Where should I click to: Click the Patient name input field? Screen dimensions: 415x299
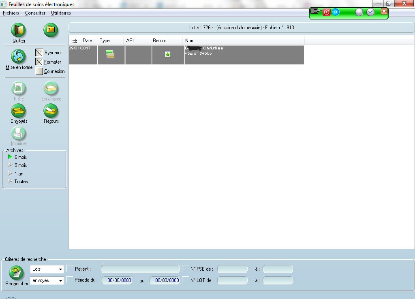coord(140,269)
